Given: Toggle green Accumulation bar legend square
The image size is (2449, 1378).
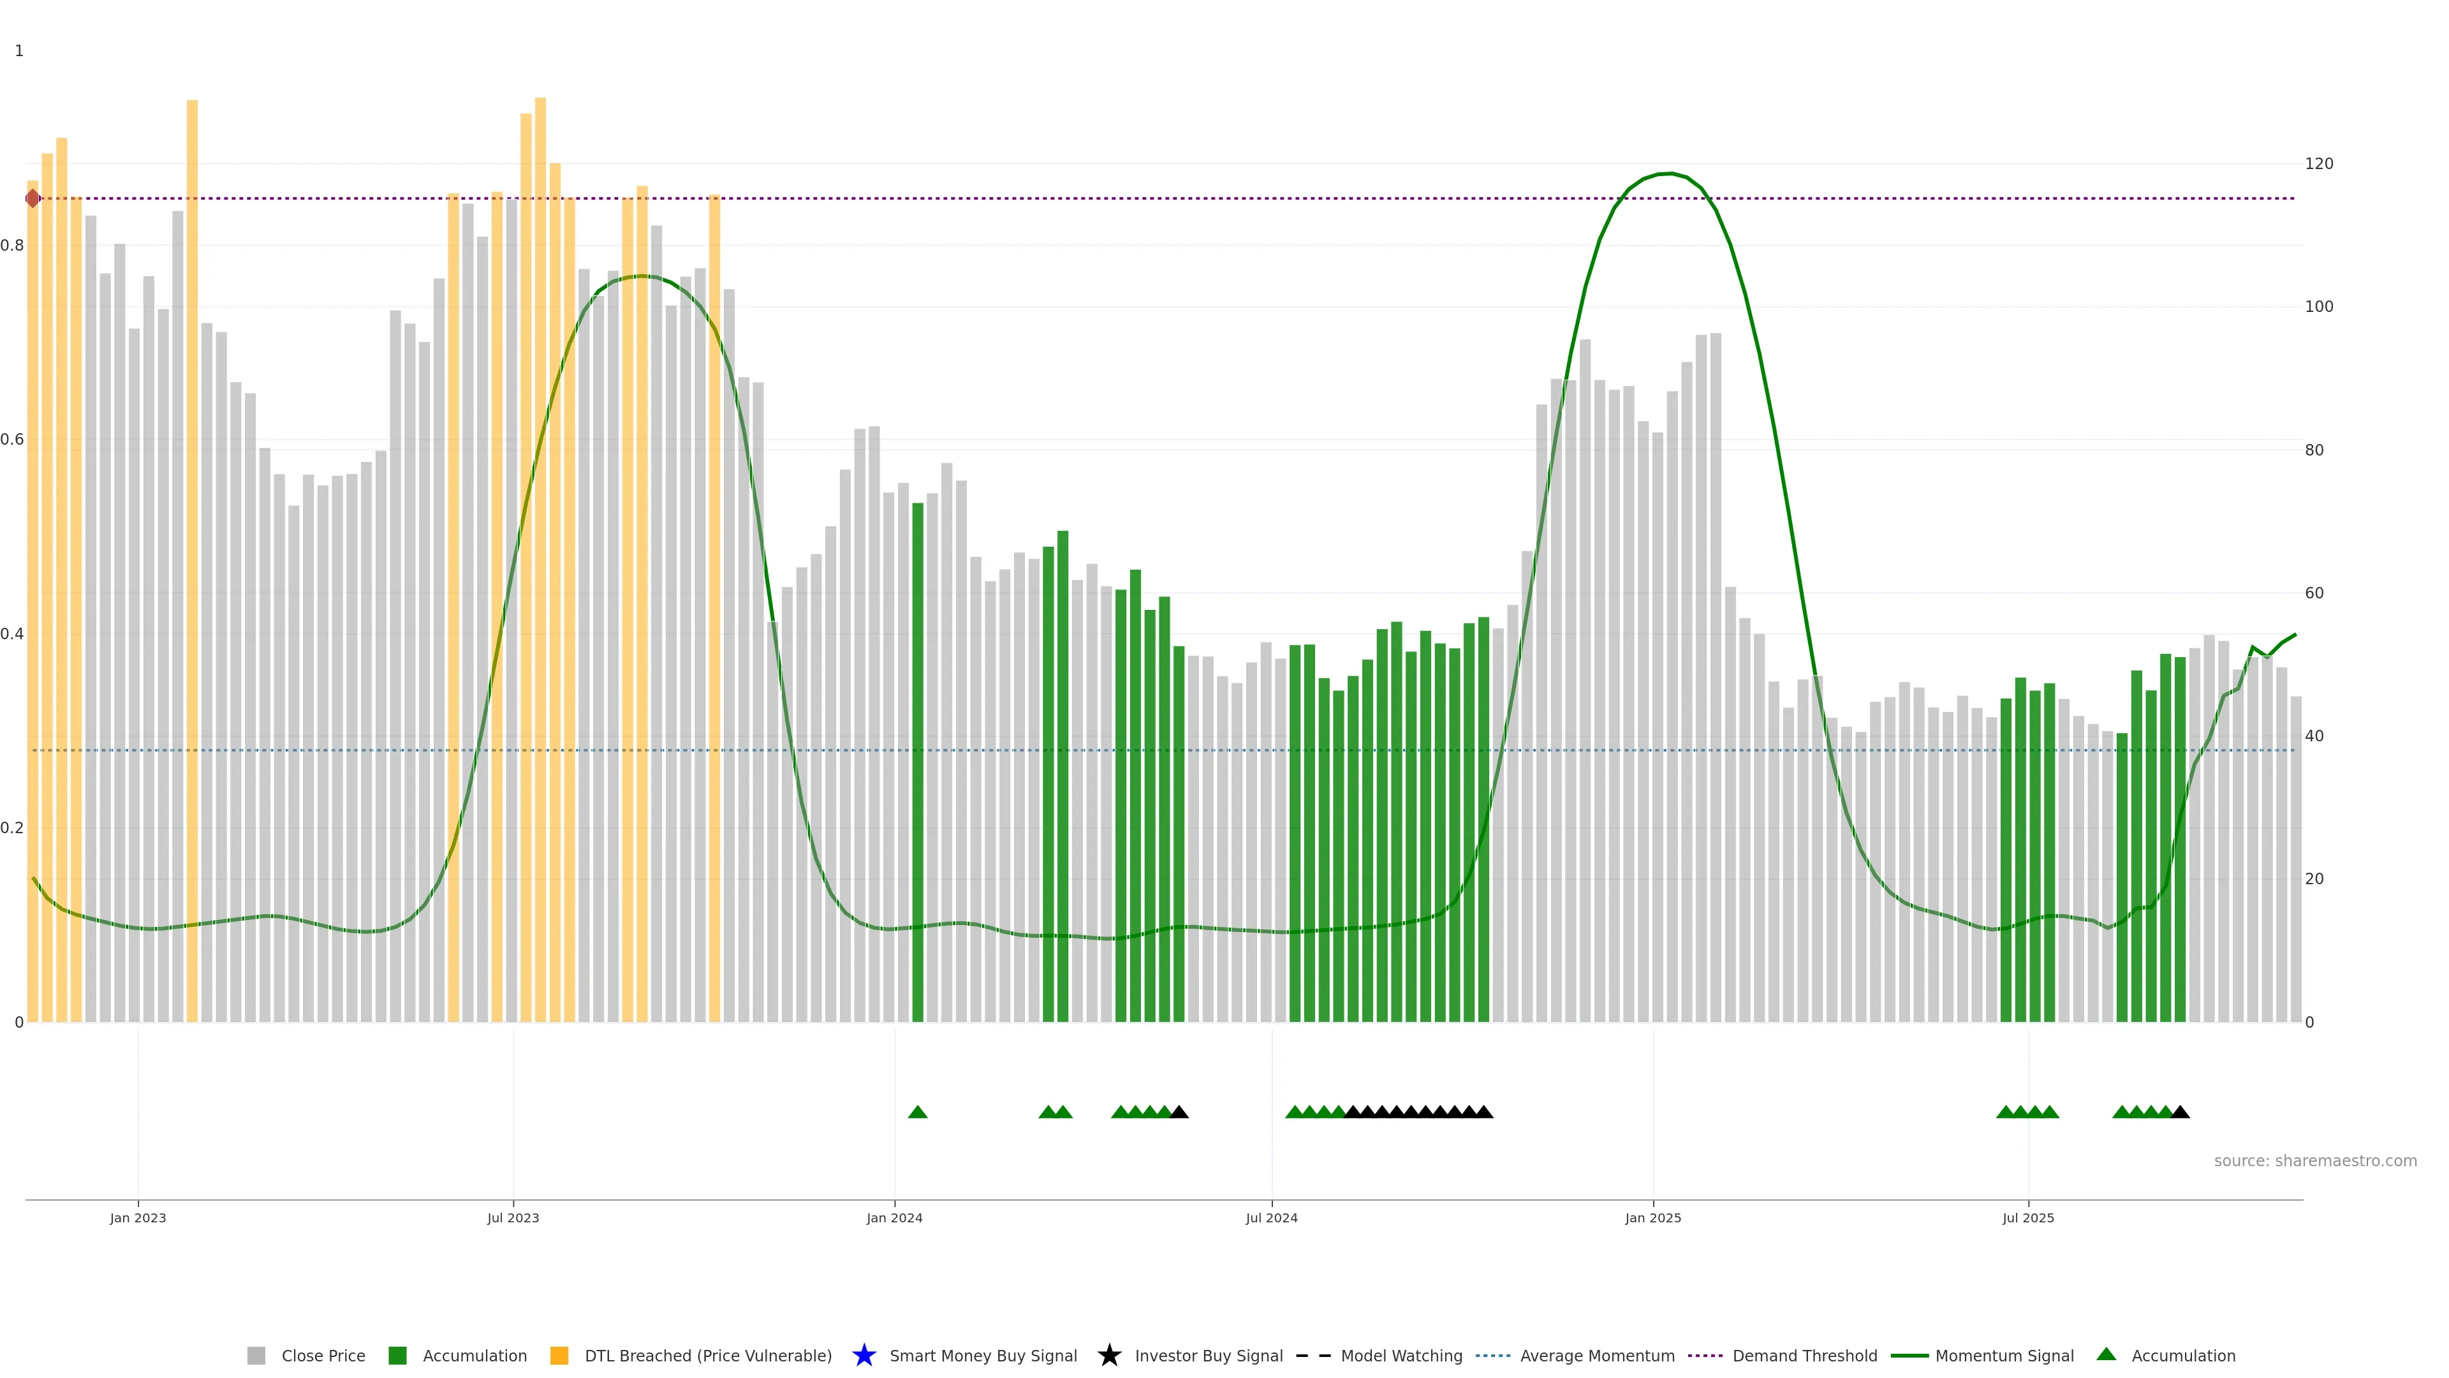Looking at the screenshot, I should [x=397, y=1355].
